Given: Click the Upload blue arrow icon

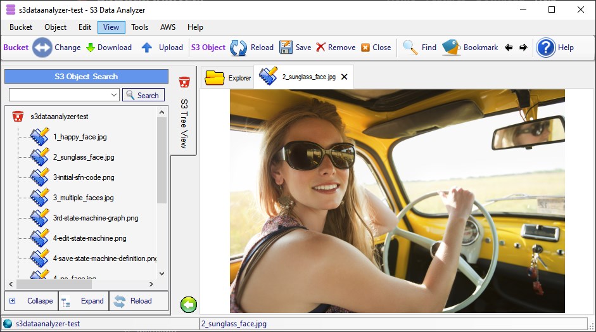Looking at the screenshot, I should point(147,48).
